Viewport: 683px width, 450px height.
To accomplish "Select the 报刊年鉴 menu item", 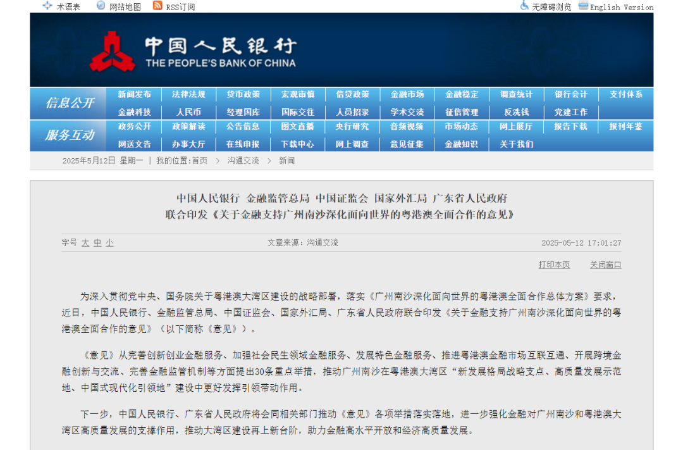I will 626,127.
